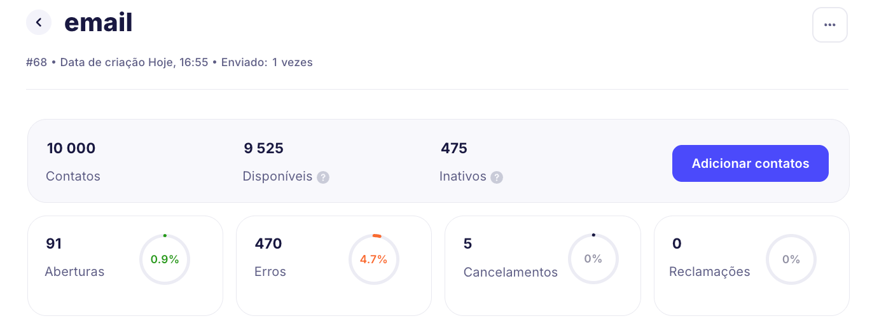Select the Cancelamentos 0% circular indicator

point(593,259)
